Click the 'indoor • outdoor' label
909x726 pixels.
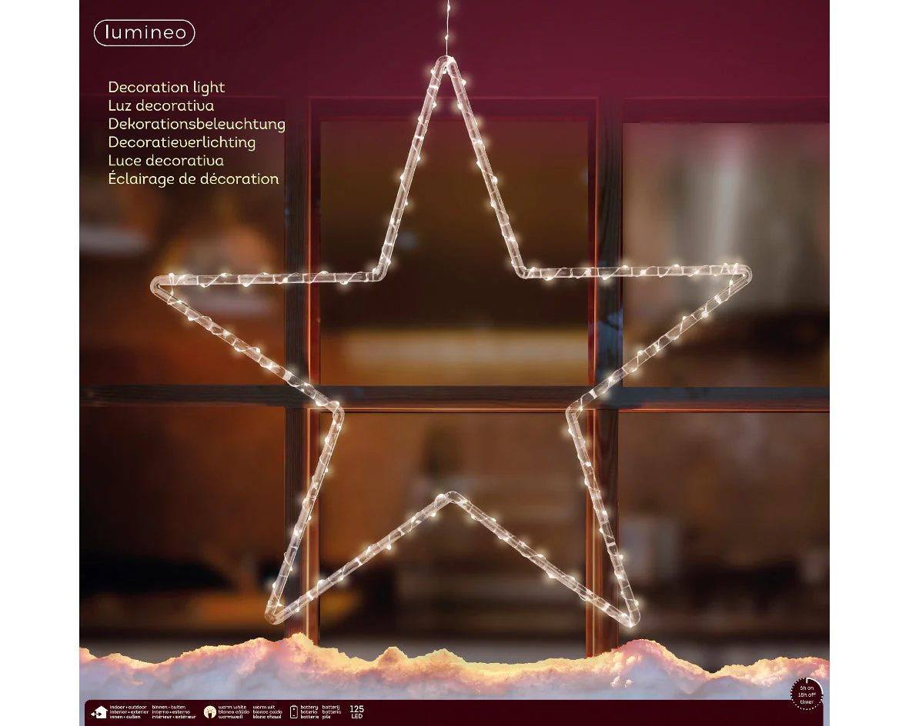coord(128,708)
